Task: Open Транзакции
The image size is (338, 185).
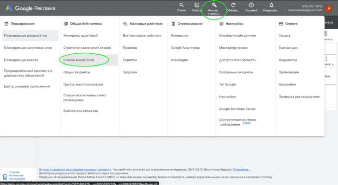Action: click(x=288, y=48)
